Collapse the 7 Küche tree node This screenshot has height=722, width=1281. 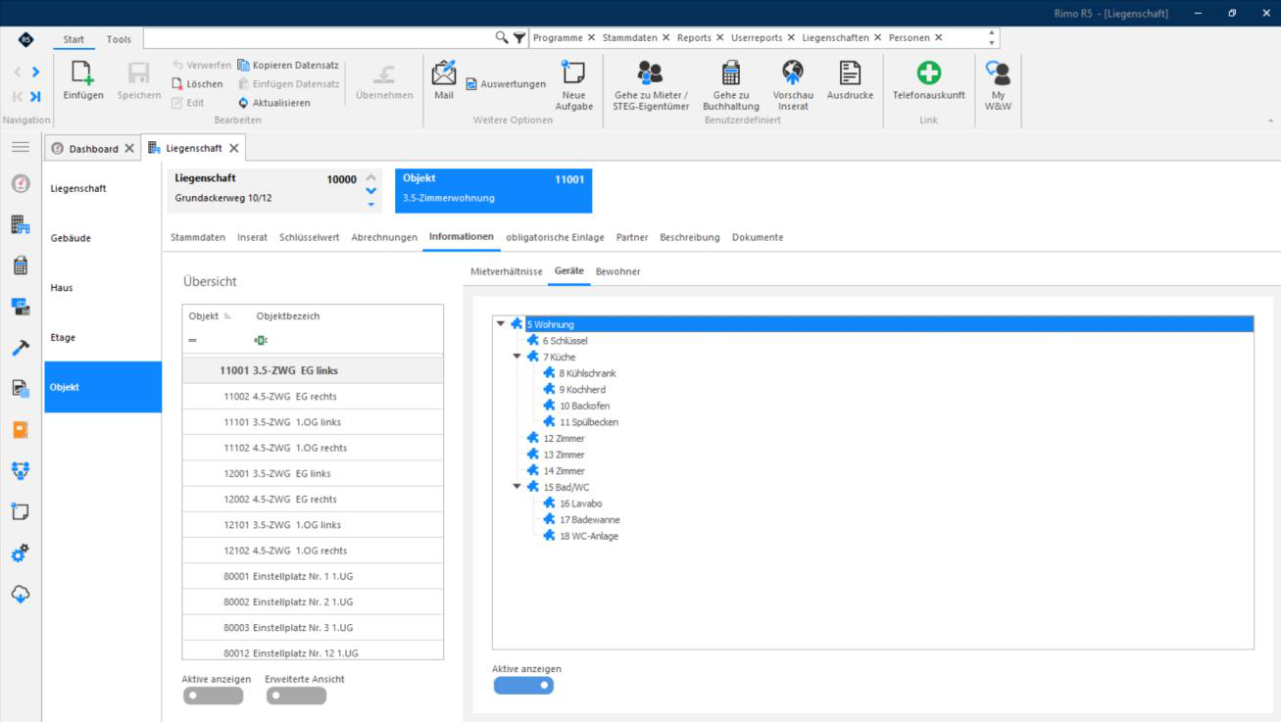[517, 357]
